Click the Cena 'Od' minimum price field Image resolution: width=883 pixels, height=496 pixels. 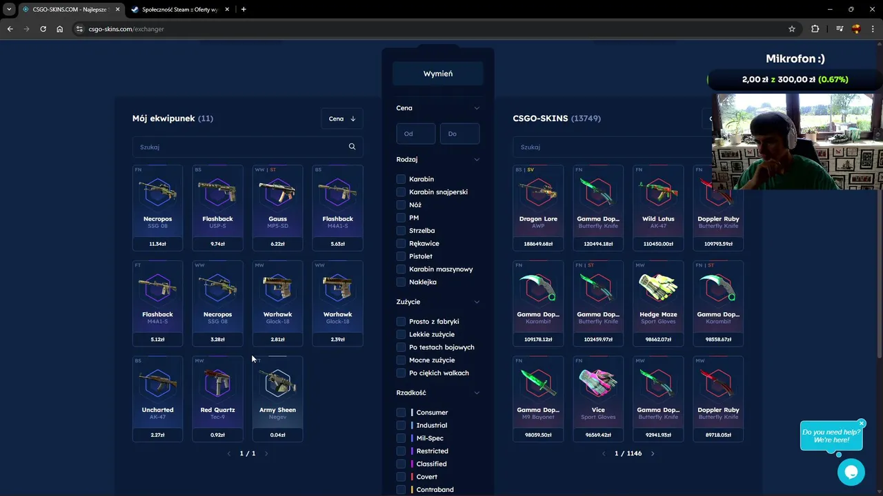[x=416, y=134]
